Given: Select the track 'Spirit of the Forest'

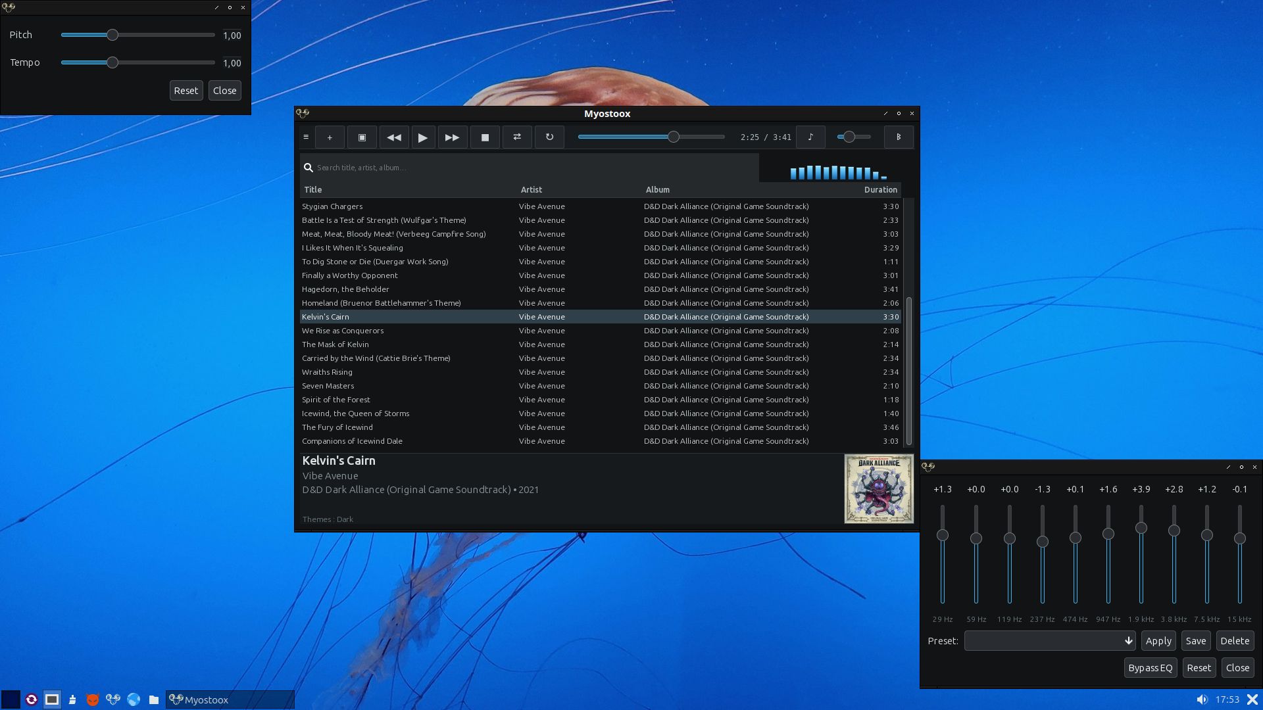Looking at the screenshot, I should pos(600,400).
